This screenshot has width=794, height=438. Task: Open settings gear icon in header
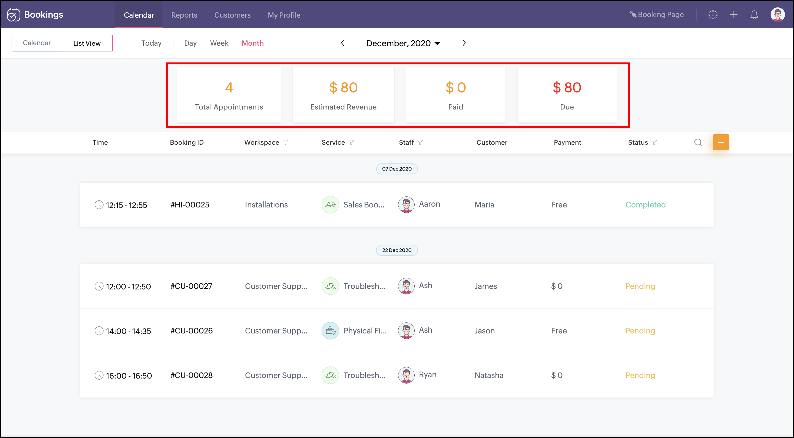[x=713, y=15]
